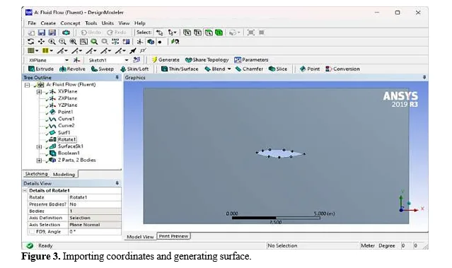Screen dimensions: 452x268
Task: Click the Chamfer tool
Action: [x=250, y=69]
